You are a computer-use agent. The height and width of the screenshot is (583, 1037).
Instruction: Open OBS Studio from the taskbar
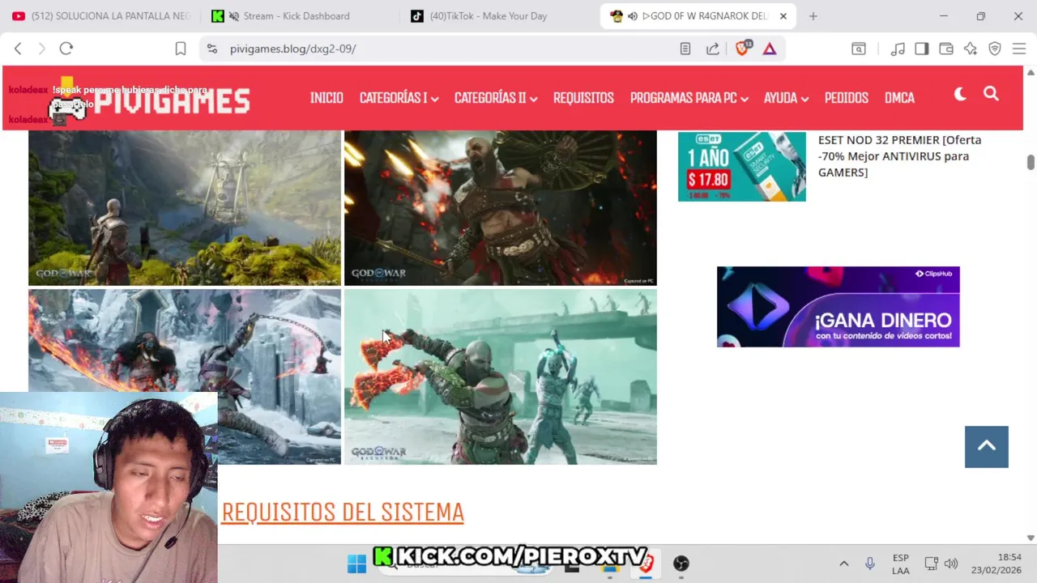point(681,564)
